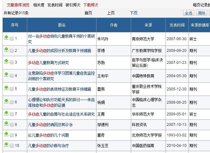This screenshot has height=153, width=210.
Task: Select source 北京师范大学学报
Action: (x=147, y=135)
